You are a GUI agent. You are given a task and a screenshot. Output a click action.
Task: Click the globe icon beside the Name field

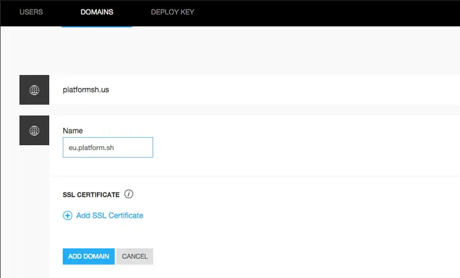tap(34, 130)
